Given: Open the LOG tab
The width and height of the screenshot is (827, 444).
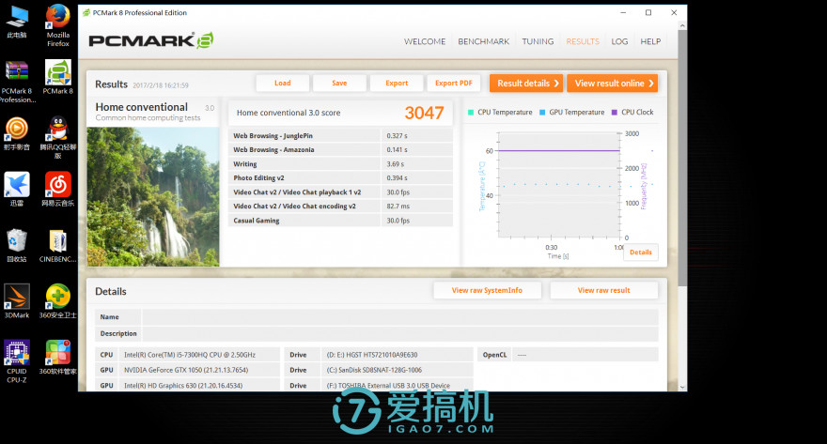Looking at the screenshot, I should tap(619, 41).
